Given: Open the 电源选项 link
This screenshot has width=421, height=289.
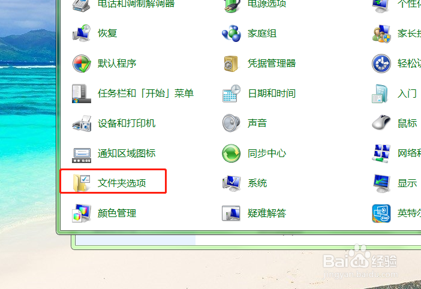Looking at the screenshot, I should (x=267, y=4).
